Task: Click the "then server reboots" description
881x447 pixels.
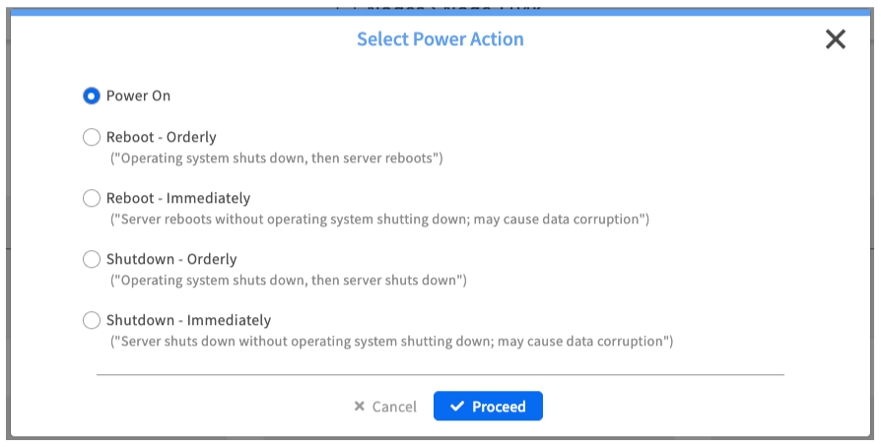Action: click(x=277, y=158)
